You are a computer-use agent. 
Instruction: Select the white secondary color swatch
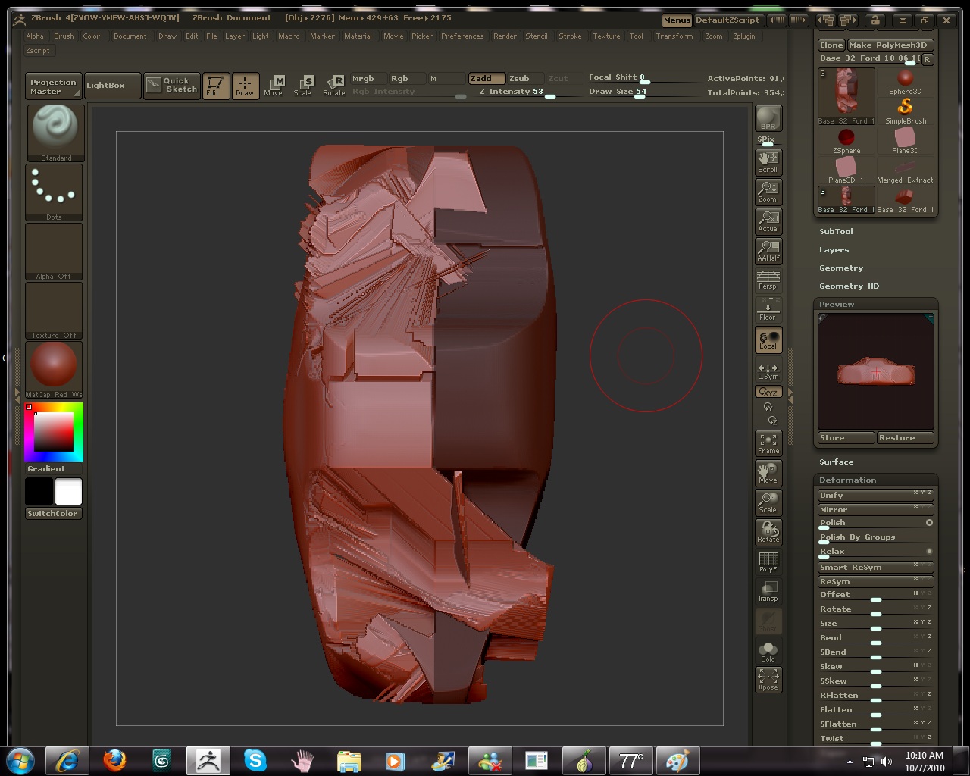click(x=68, y=492)
